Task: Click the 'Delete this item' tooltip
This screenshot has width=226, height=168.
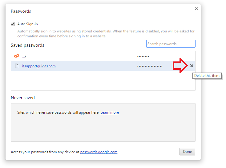Action: (x=207, y=76)
